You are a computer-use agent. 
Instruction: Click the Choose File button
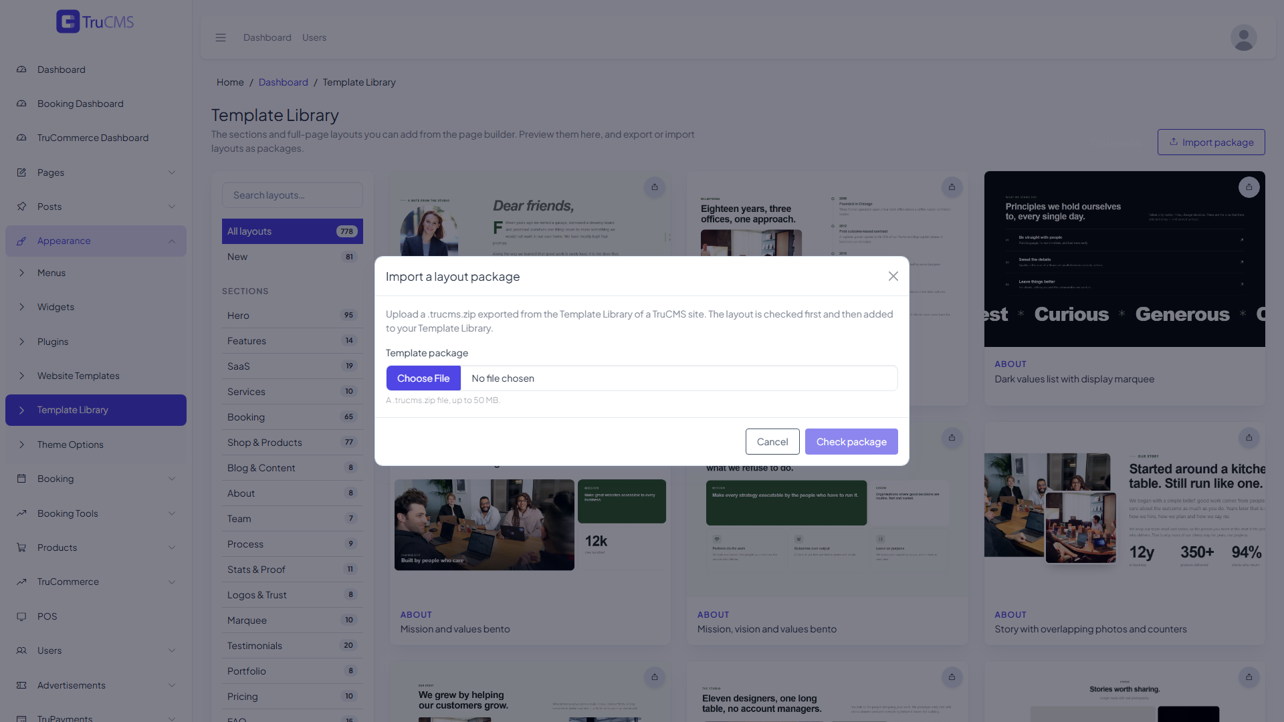click(x=423, y=378)
